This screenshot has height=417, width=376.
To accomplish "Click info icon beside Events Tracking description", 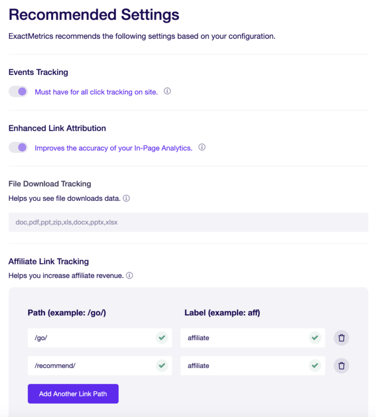I will tap(167, 92).
